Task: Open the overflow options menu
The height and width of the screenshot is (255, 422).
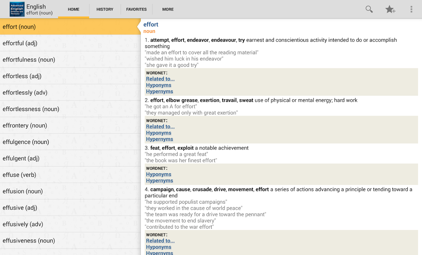Action: tap(411, 9)
